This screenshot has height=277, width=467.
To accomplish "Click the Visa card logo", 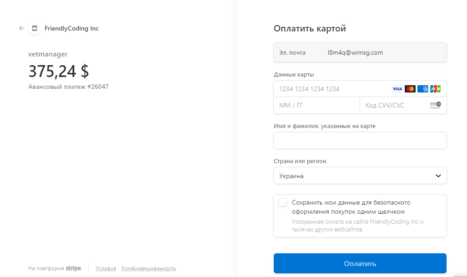I will 397,89.
